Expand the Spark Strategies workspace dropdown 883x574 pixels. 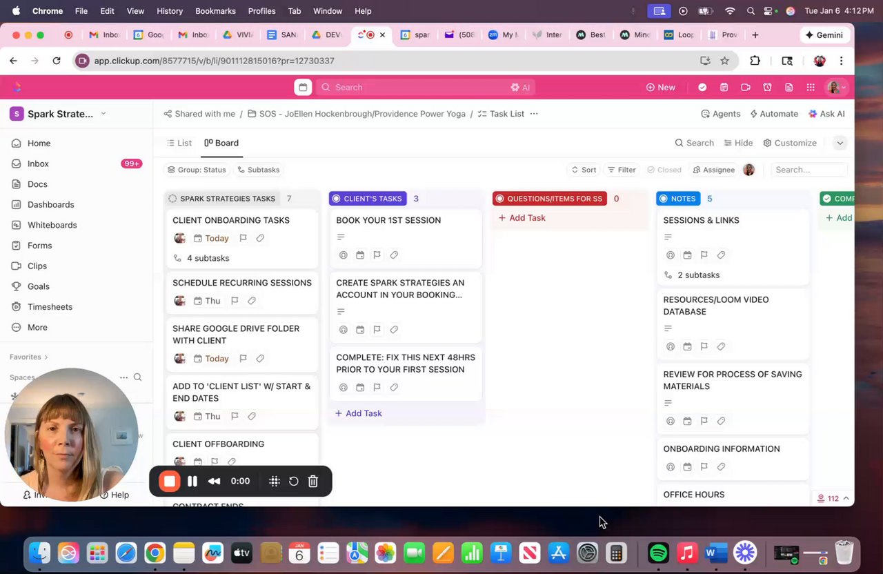103,114
